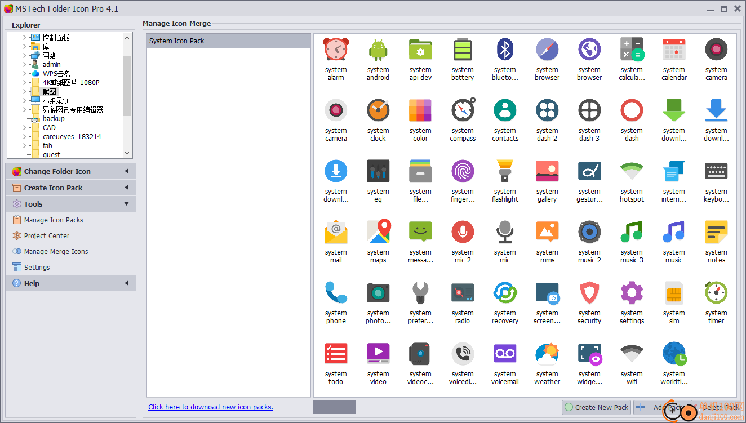
Task: Expand the careueyes_183214 folder node
Action: [25, 137]
